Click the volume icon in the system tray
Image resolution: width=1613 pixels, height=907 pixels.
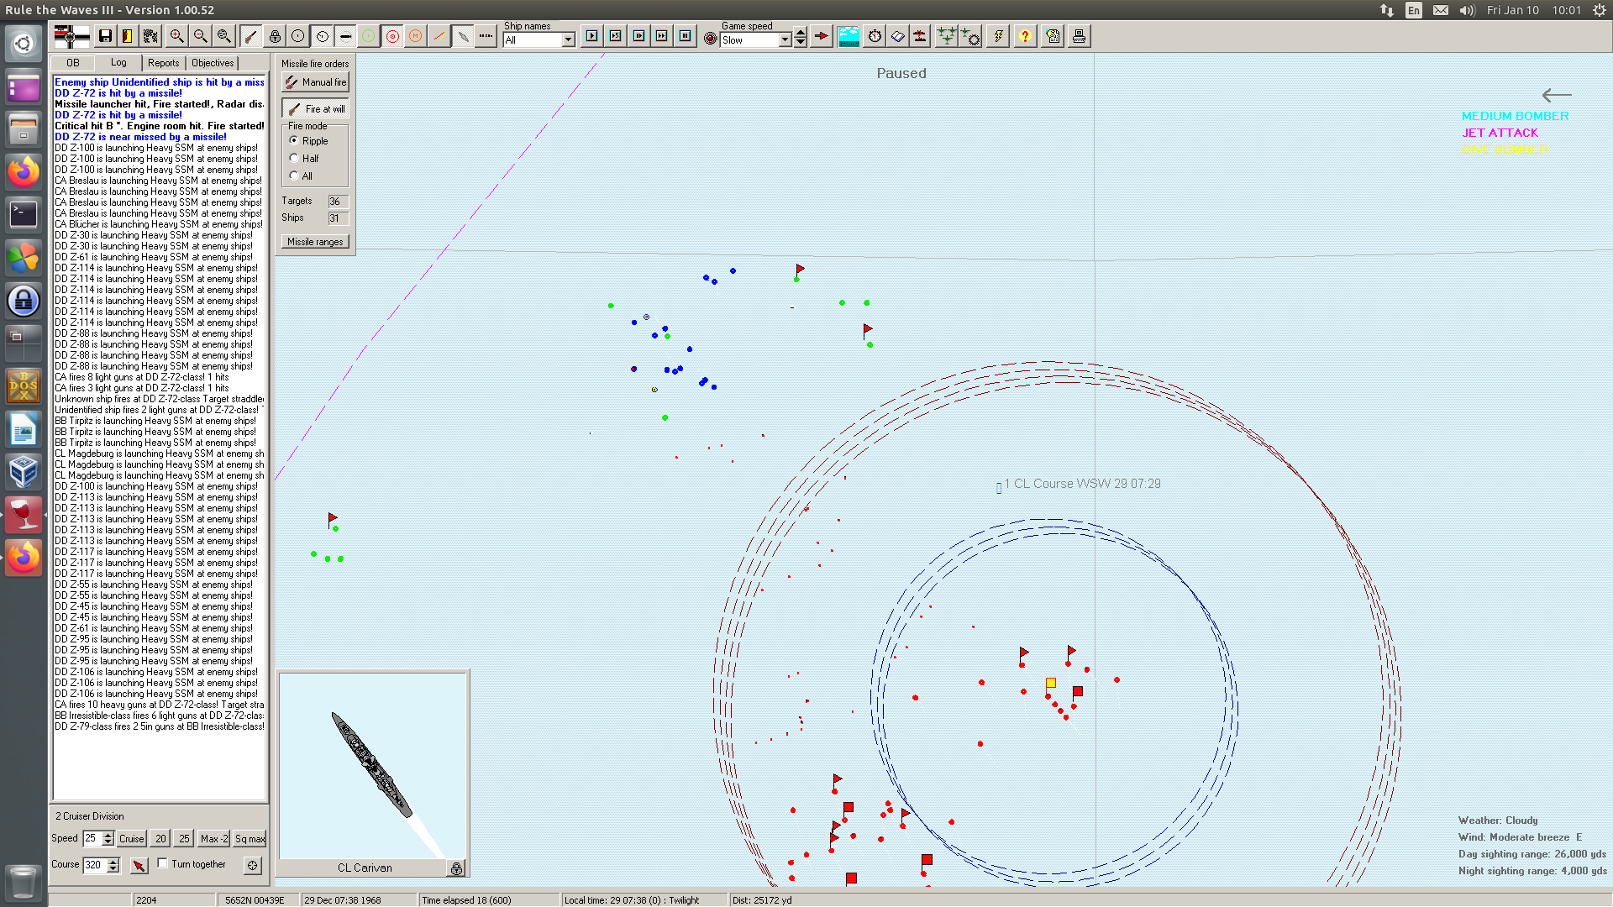point(1467,10)
